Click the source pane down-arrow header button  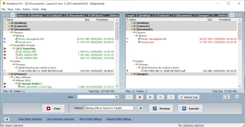tap(4, 15)
